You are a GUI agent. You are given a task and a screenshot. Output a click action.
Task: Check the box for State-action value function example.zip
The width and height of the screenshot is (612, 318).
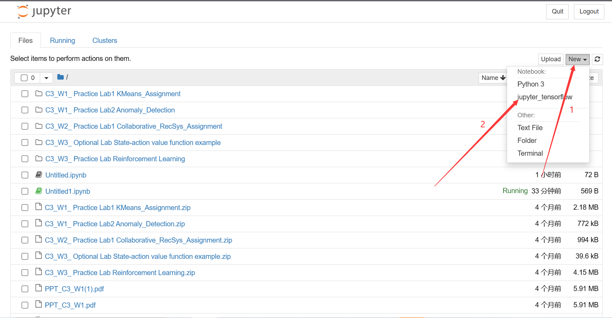[x=25, y=256]
